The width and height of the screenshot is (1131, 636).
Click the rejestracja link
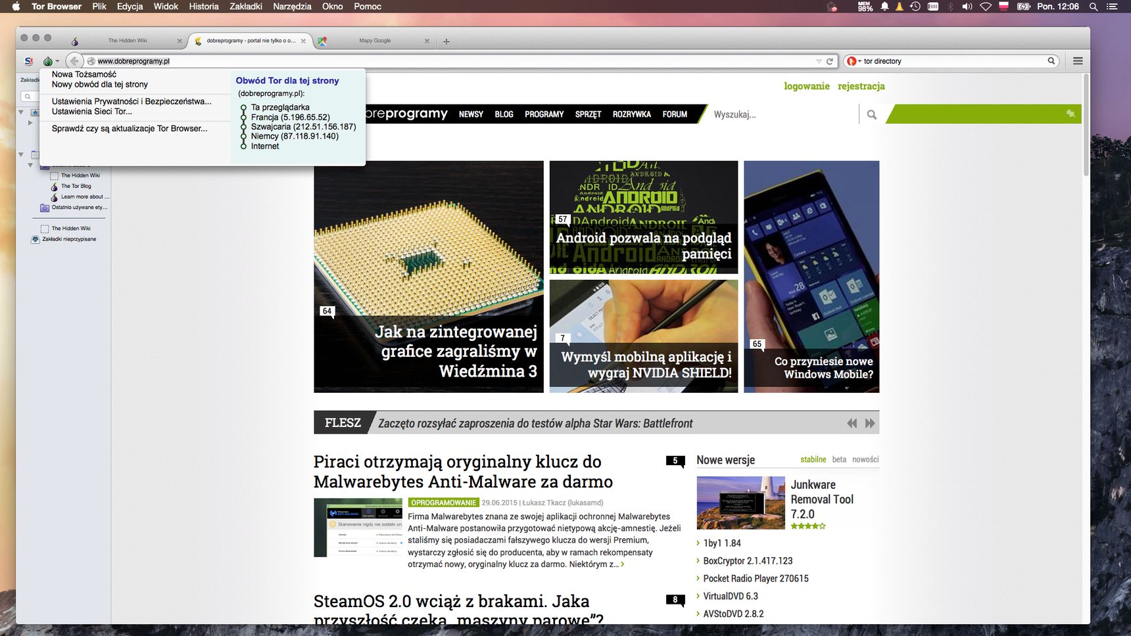click(861, 86)
